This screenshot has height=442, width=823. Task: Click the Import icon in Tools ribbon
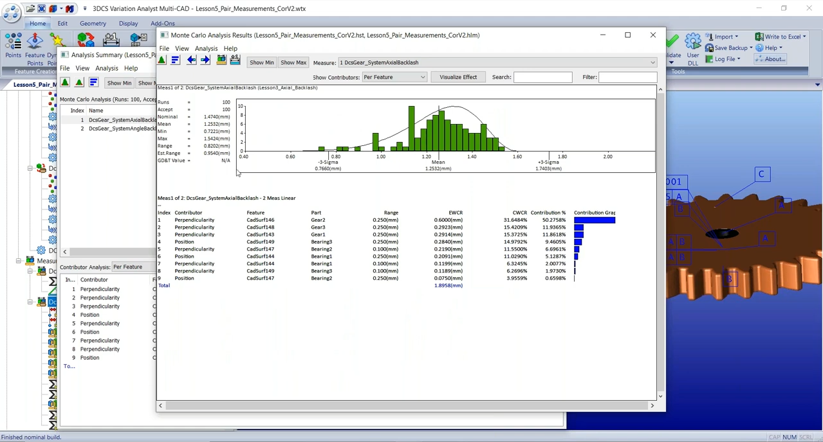[709, 37]
